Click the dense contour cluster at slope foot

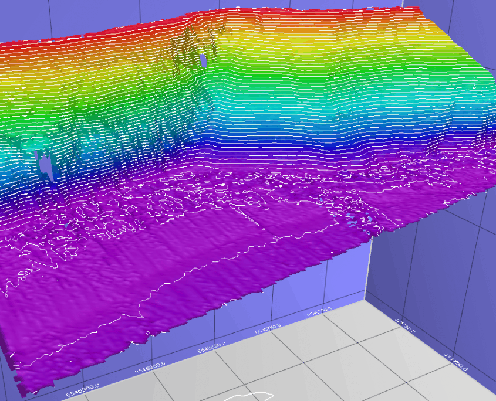235,188
